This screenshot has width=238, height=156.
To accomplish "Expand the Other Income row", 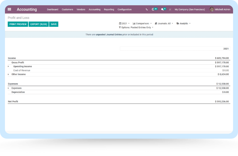I will pyautogui.click(x=9, y=74).
